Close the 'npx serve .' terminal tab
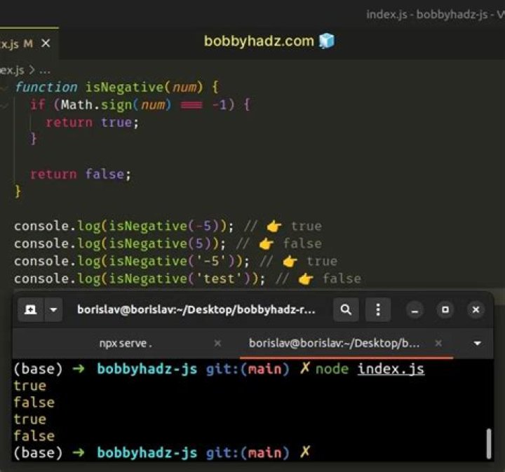 coord(217,343)
